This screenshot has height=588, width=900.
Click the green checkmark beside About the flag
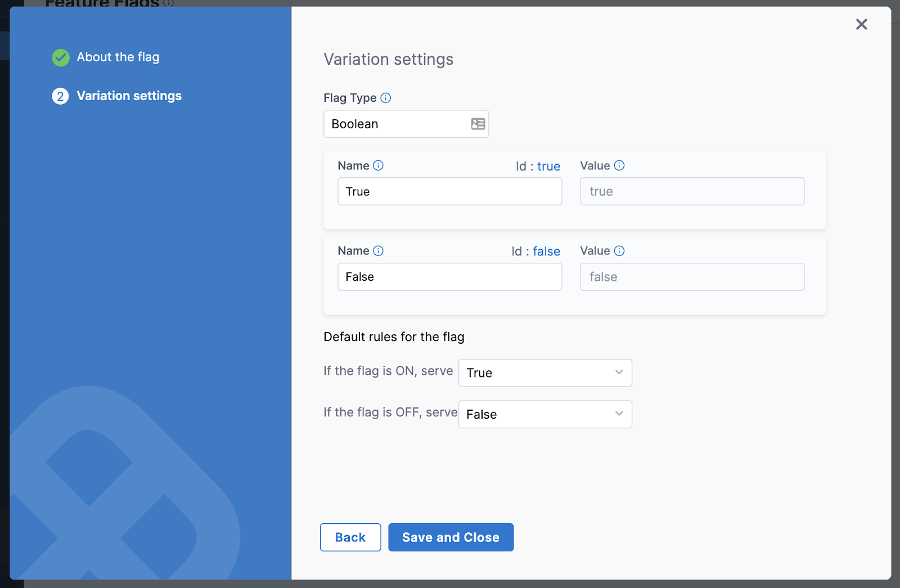pos(60,57)
